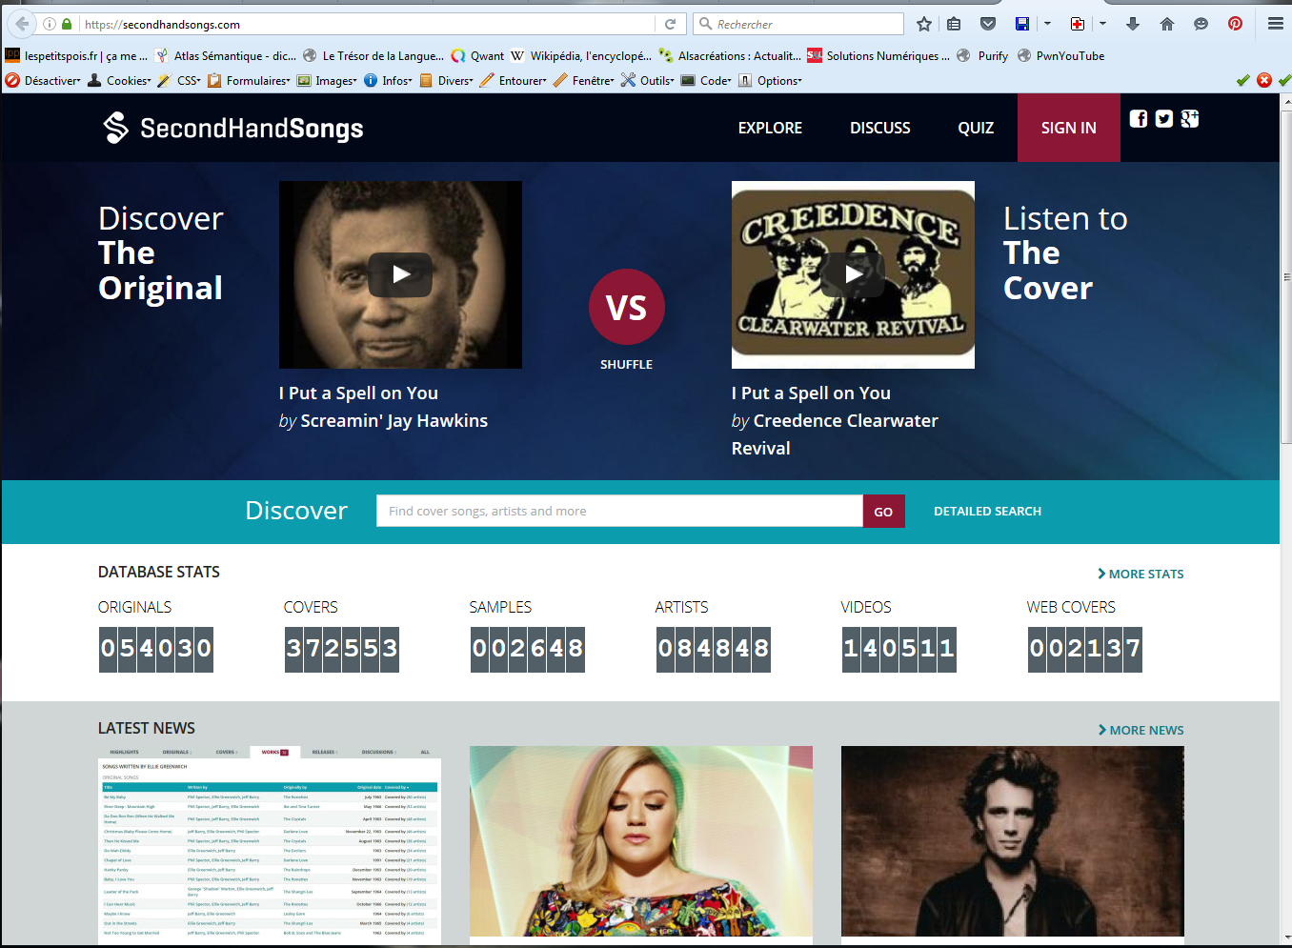Click the green padlock security icon

click(67, 24)
